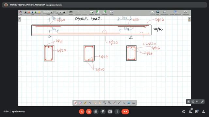Click the Borrar erase page button

tap(111, 13)
